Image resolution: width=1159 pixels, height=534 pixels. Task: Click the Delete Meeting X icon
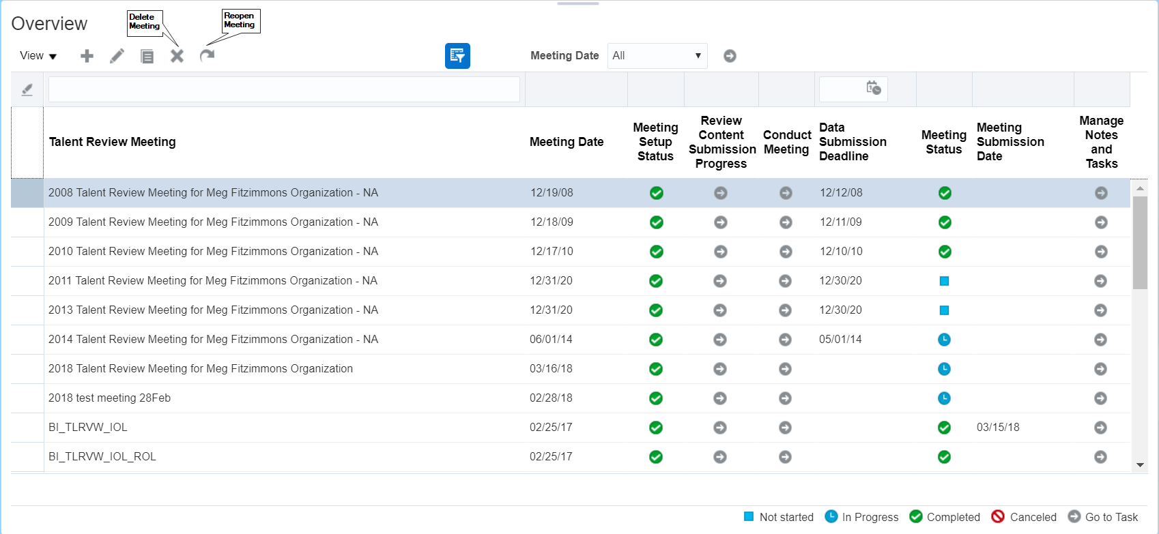click(177, 56)
